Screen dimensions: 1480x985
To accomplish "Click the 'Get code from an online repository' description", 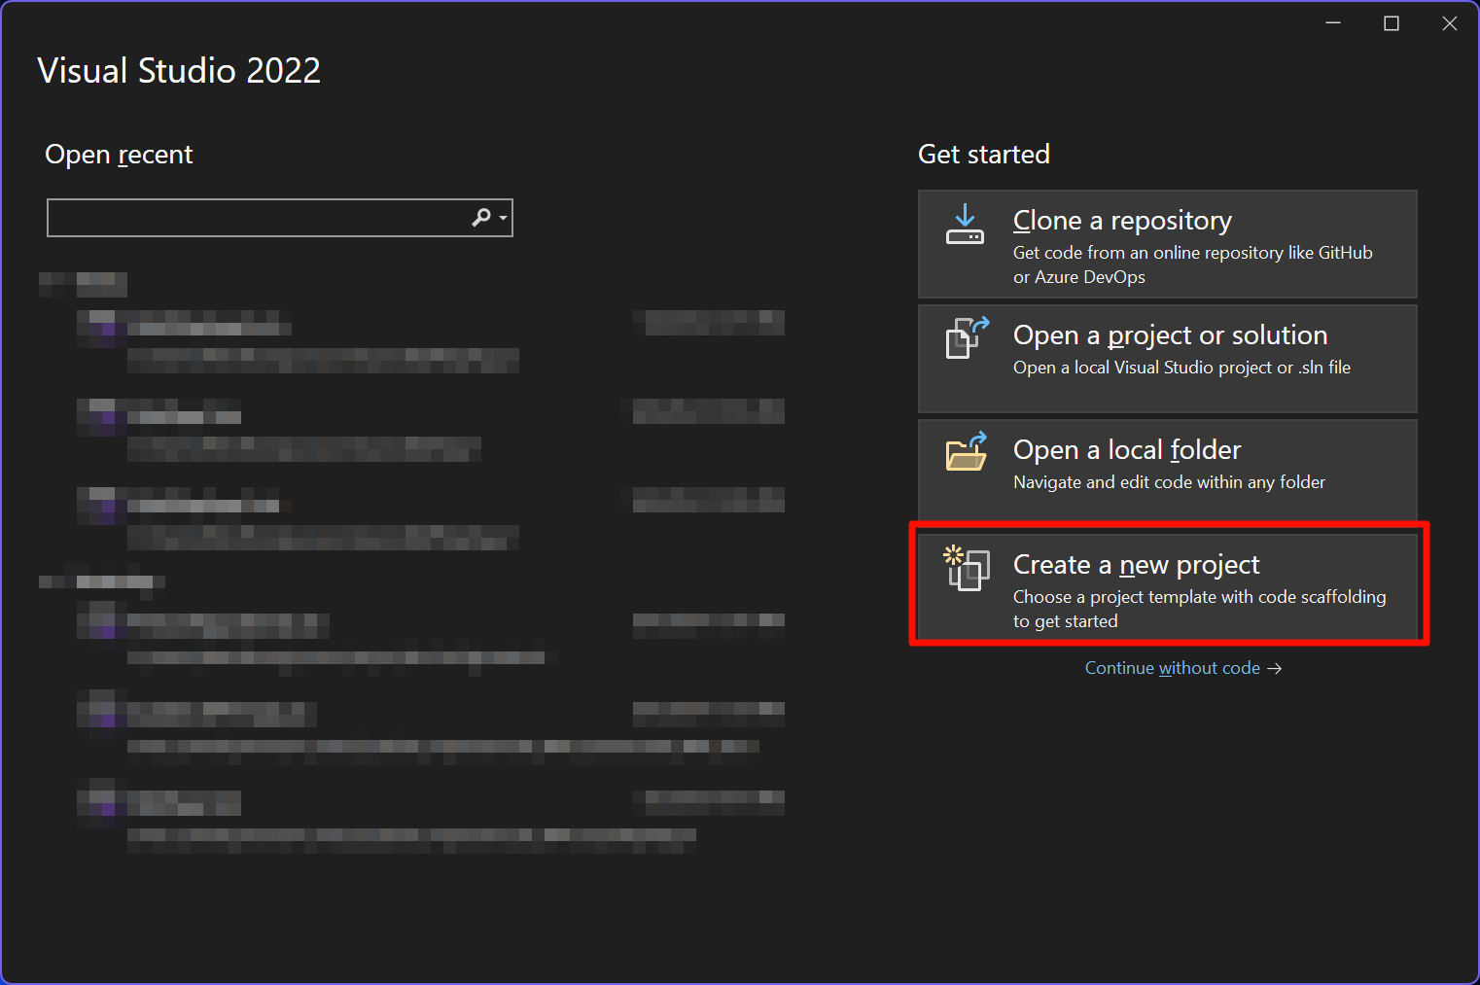I will click(1193, 264).
